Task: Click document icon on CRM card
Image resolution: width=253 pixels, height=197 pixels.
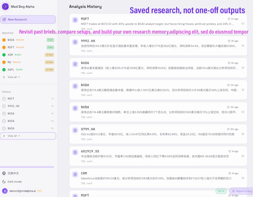Action: 75,175
